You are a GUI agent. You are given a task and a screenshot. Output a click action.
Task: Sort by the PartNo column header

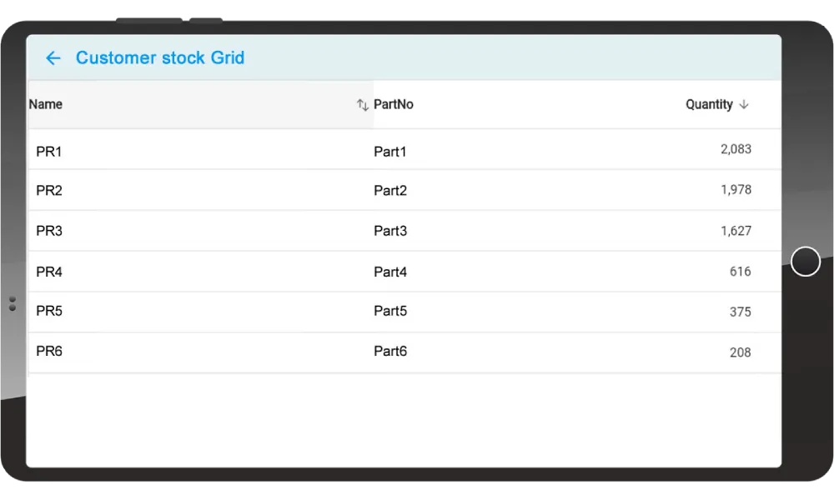click(x=394, y=104)
